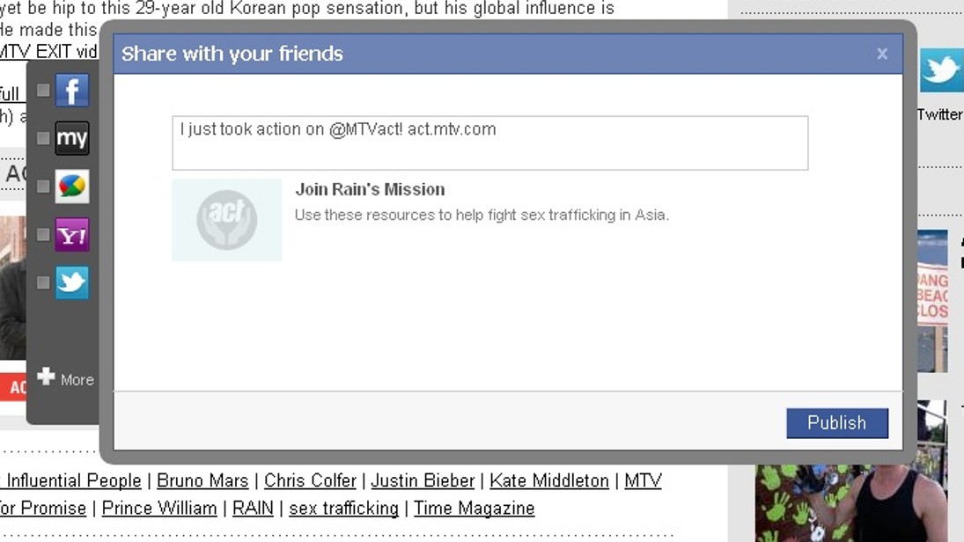This screenshot has height=542, width=964.
Task: Close the Share with your friends dialog
Action: [882, 54]
